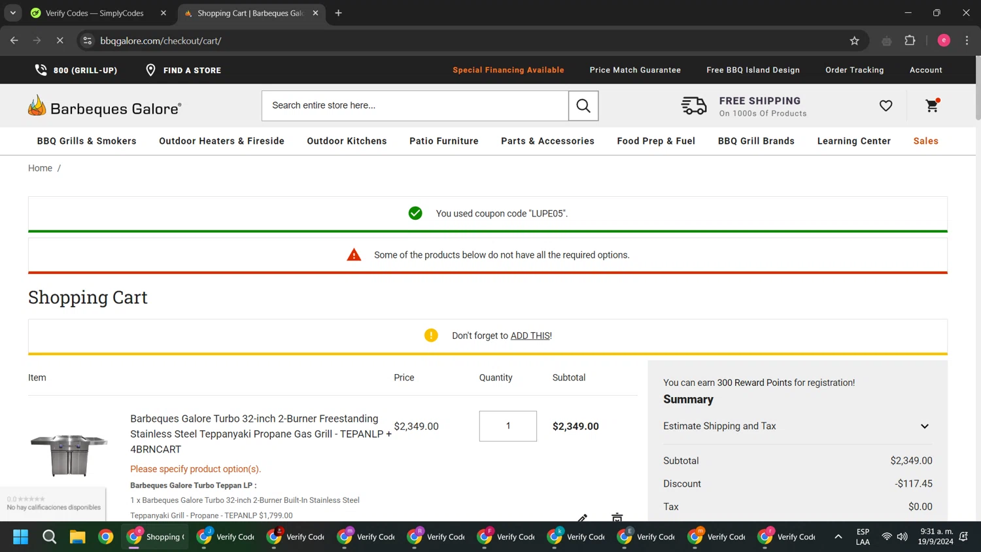The image size is (981, 552).
Task: Close the Verify Codes — SimplyCodes tab
Action: pos(163,13)
